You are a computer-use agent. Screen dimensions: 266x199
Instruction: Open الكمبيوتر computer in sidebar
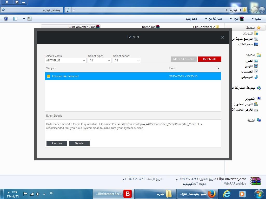(x=253, y=99)
